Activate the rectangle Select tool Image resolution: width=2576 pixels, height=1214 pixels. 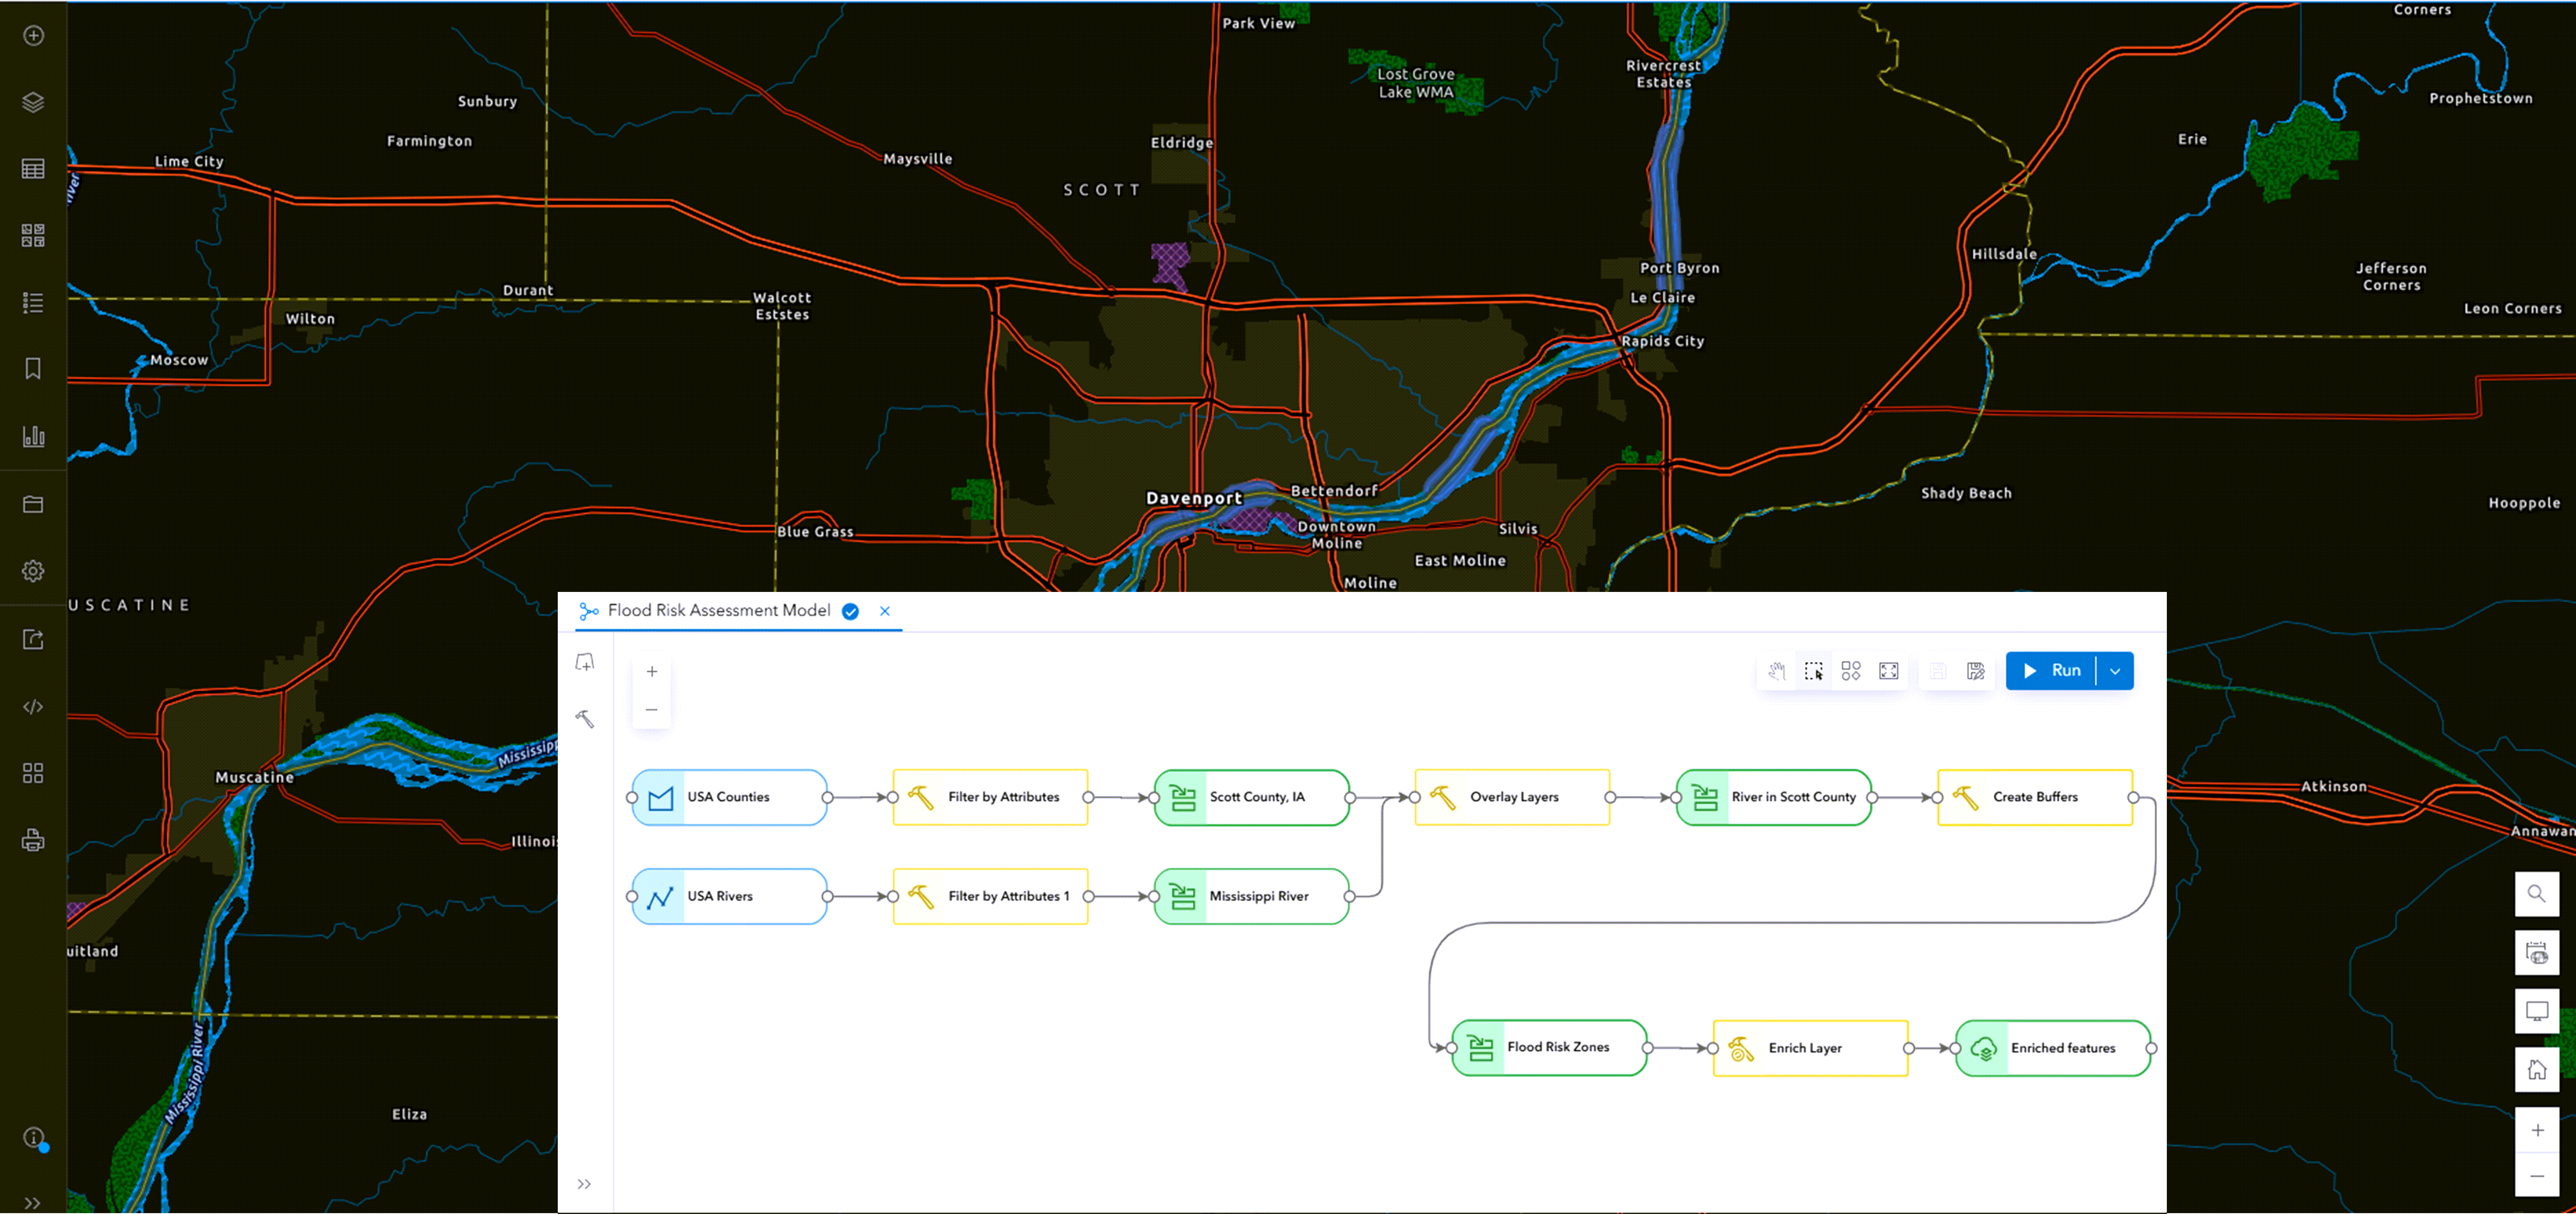[x=1813, y=671]
